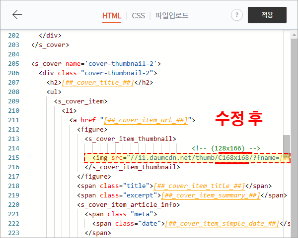Image resolution: width=298 pixels, height=238 pixels.
Task: Click the [##_cover_item_summary_##] variable
Action: point(211,195)
